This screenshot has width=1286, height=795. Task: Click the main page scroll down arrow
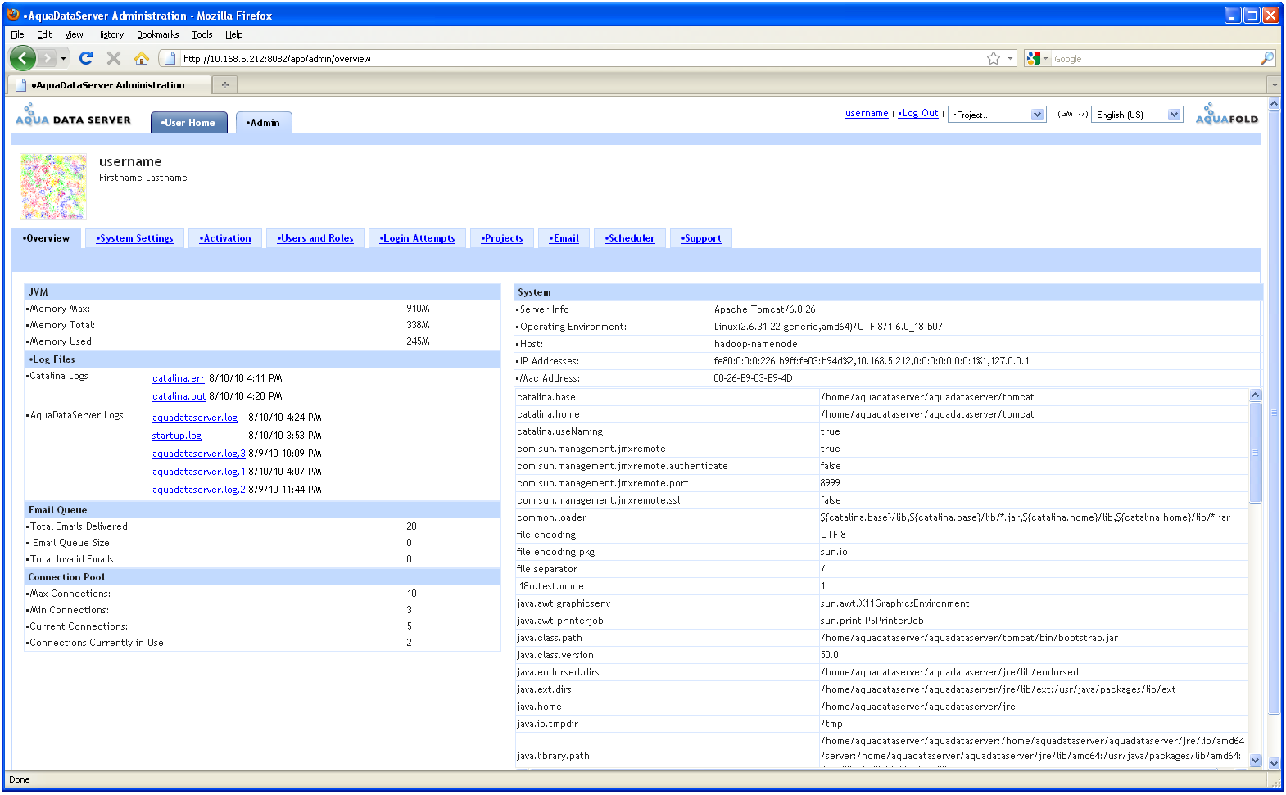[x=1274, y=763]
